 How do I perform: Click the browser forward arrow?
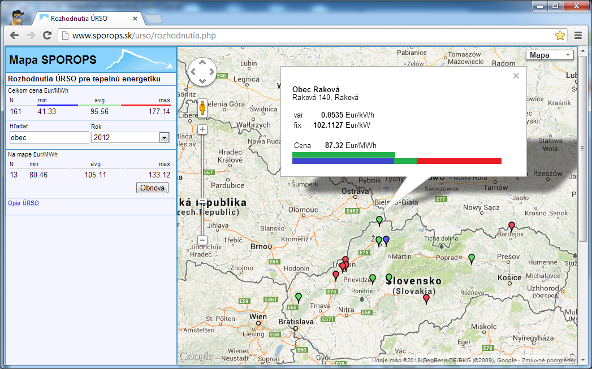[x=31, y=36]
